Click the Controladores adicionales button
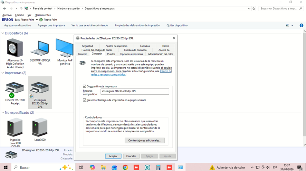The image size is (306, 171). [144, 141]
